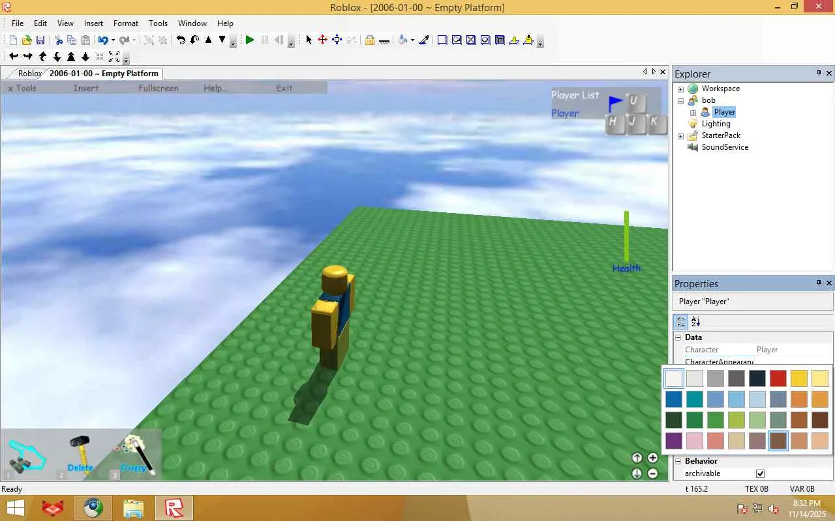835x521 pixels.
Task: Click the camera zoom out minus button
Action: [x=652, y=473]
